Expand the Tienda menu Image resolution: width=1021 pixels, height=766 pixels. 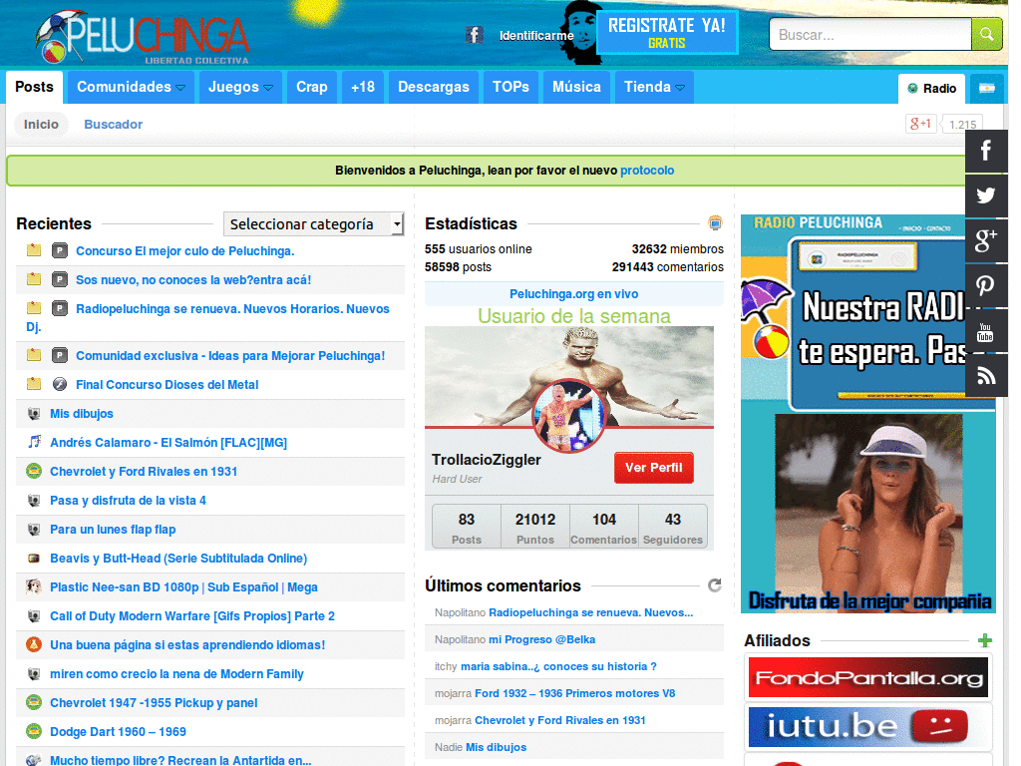(654, 88)
